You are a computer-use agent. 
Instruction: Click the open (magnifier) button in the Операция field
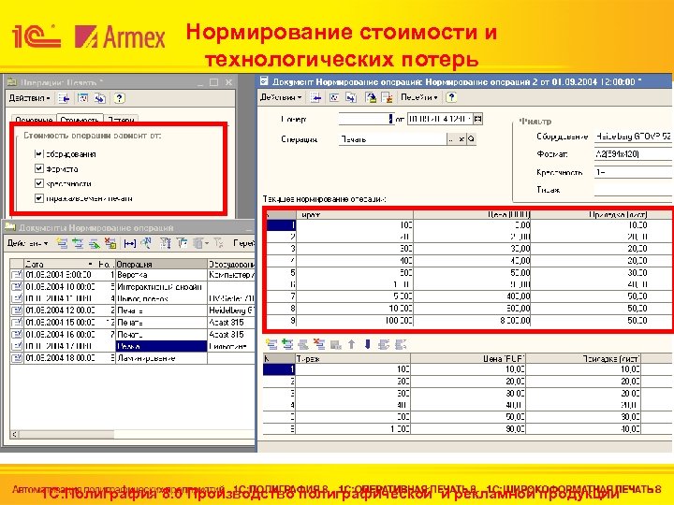pyautogui.click(x=472, y=139)
